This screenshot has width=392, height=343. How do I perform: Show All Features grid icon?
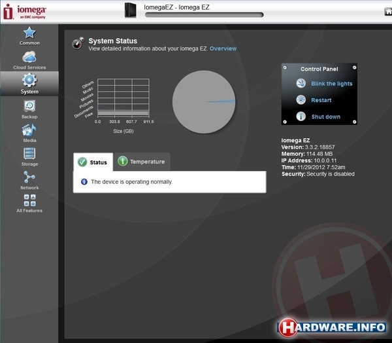click(29, 200)
